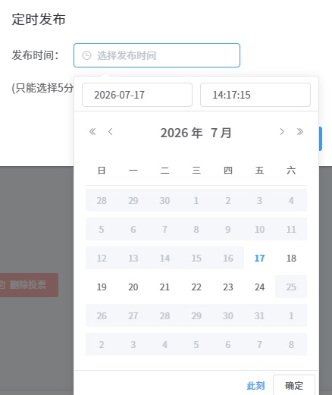Open the publish time picker field
332x395 pixels.
pyautogui.click(x=157, y=55)
